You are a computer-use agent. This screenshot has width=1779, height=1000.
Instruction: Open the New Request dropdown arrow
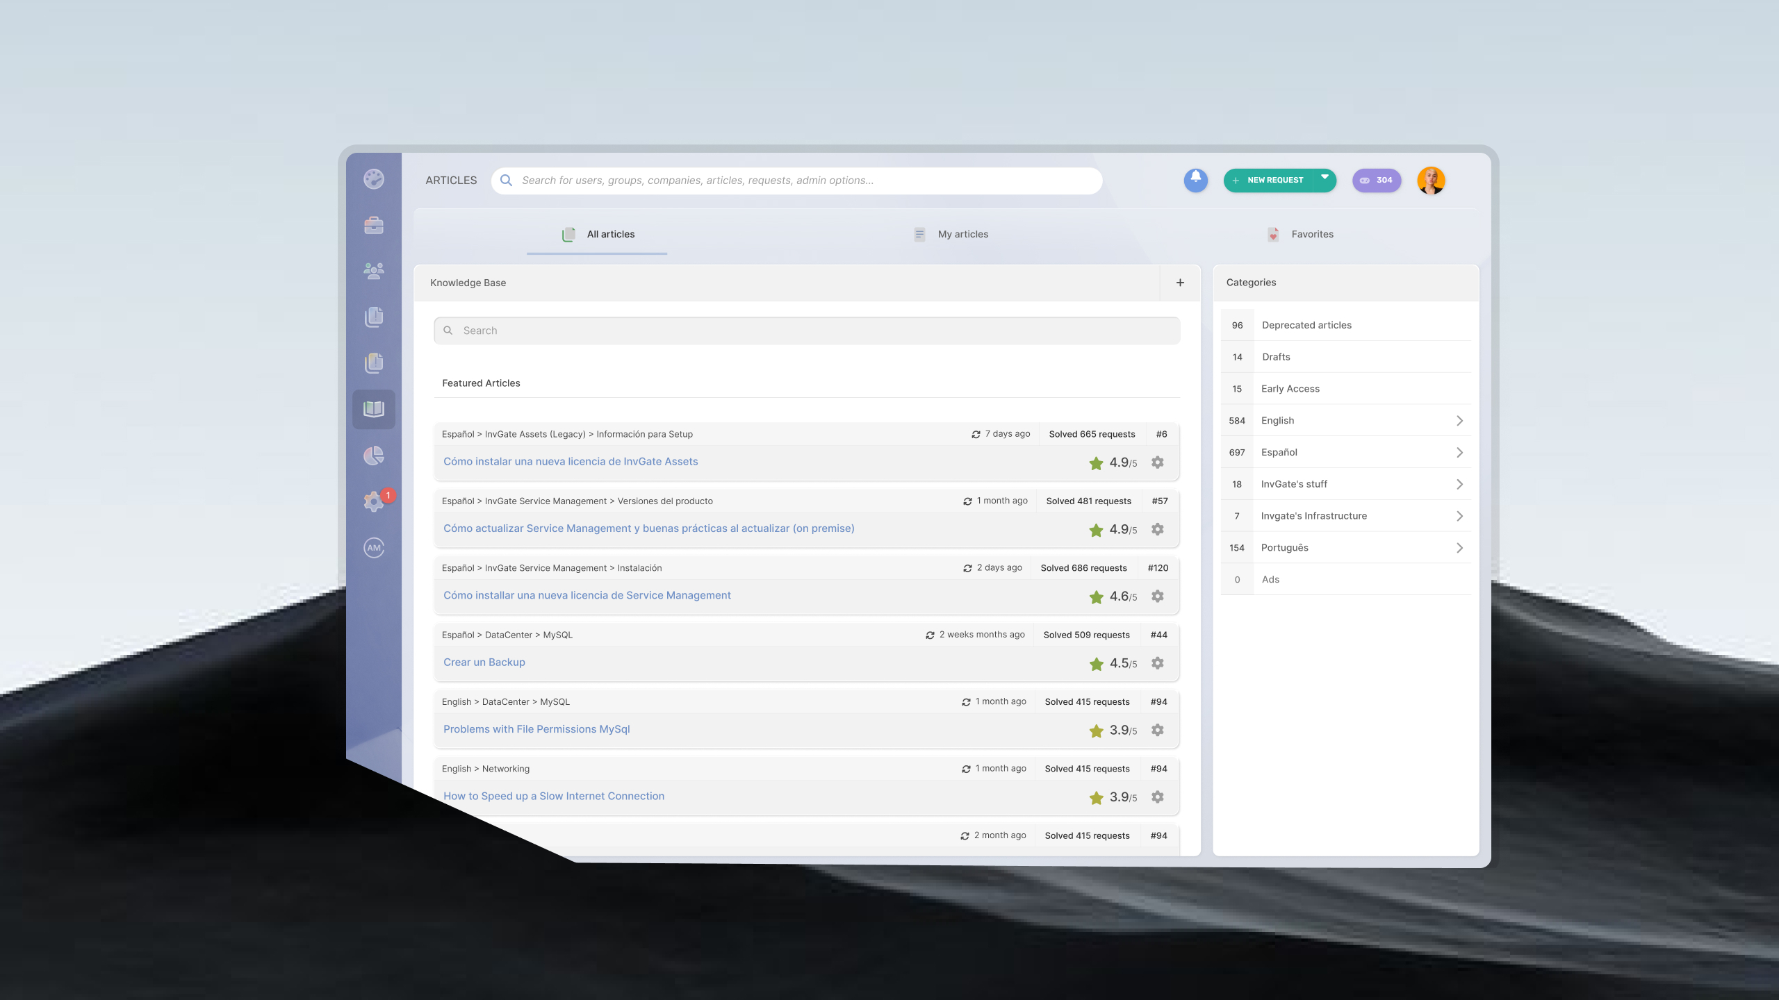tap(1325, 177)
